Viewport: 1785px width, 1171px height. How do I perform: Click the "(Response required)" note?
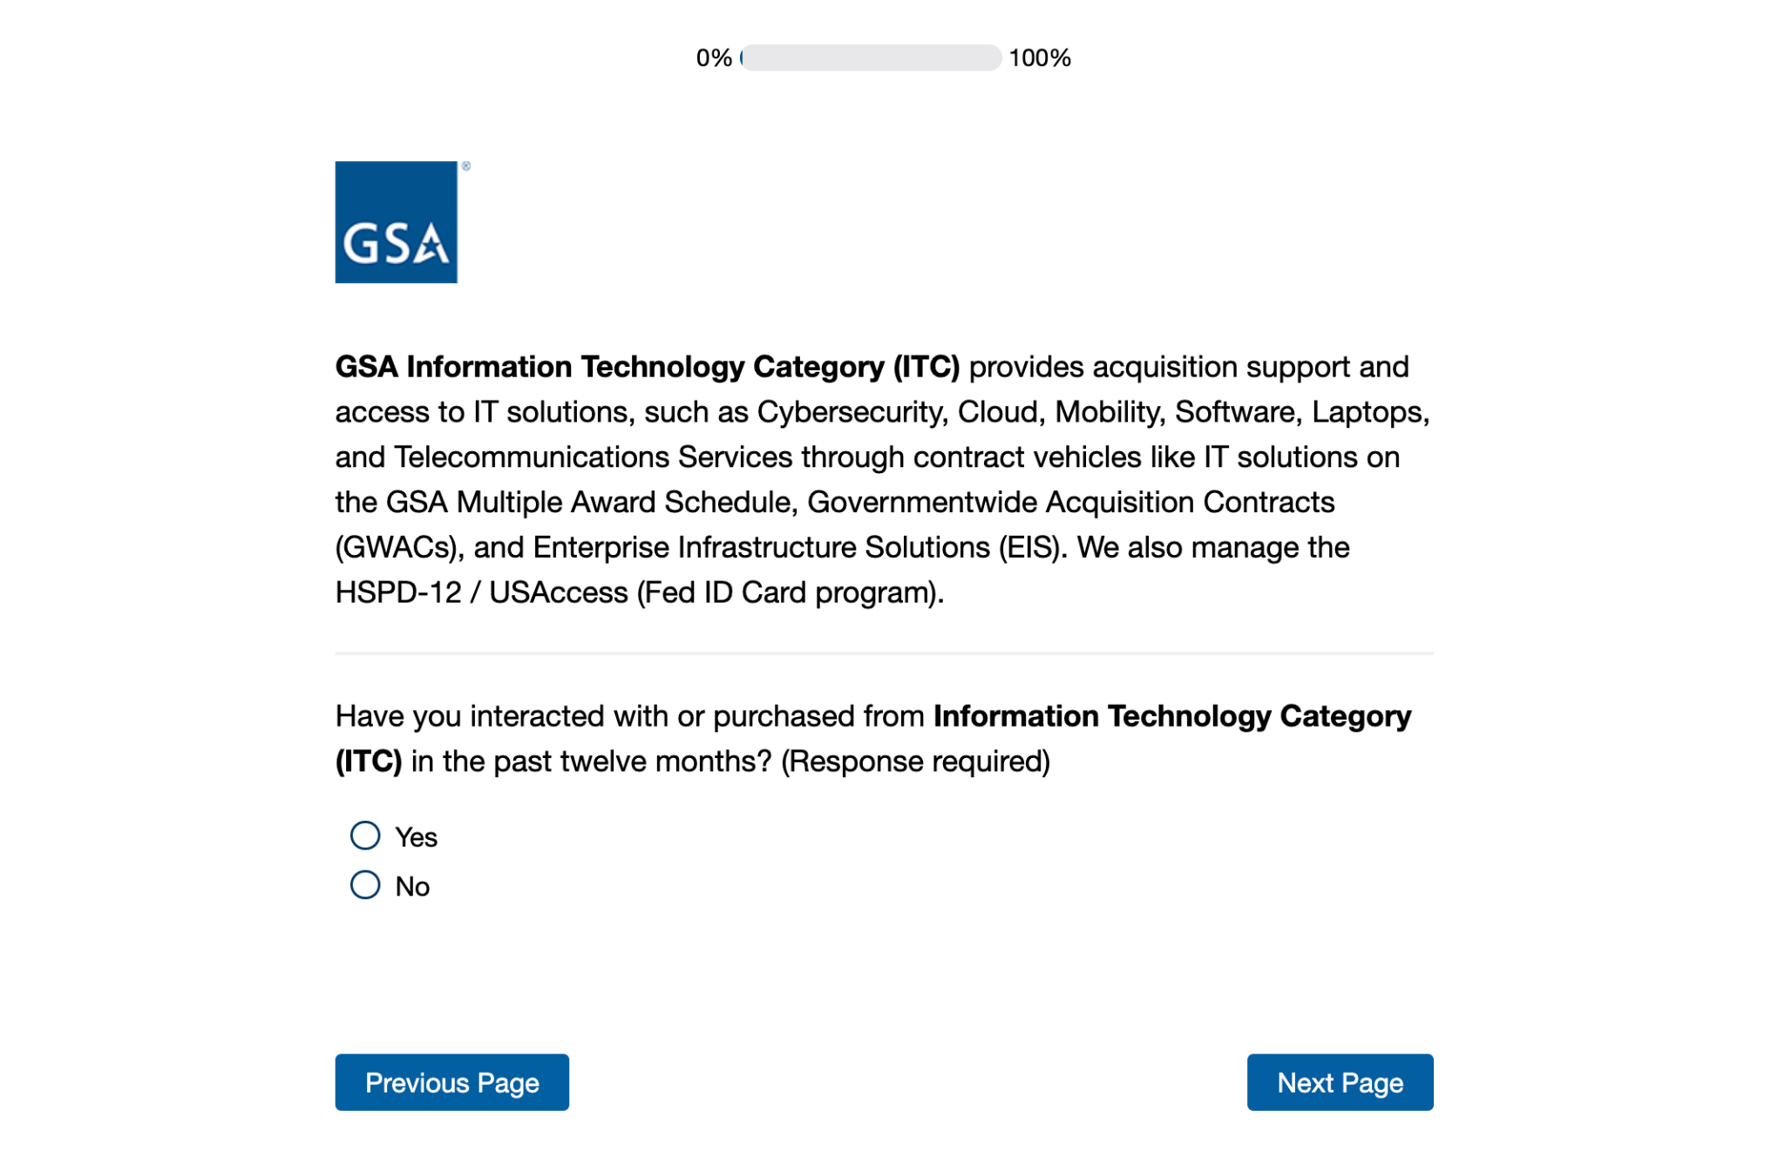[x=915, y=761]
